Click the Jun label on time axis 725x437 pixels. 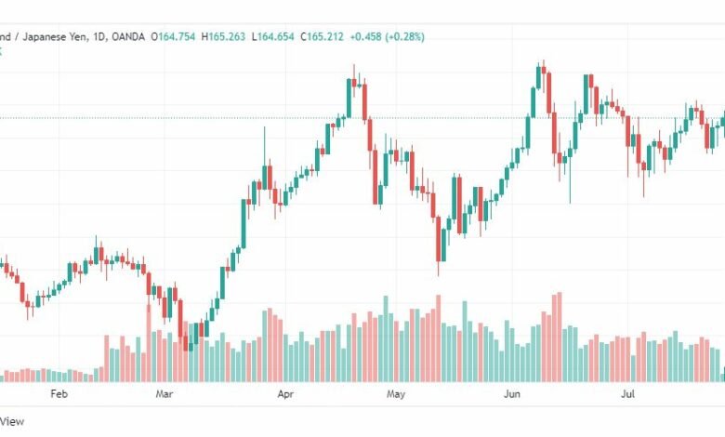coord(512,394)
